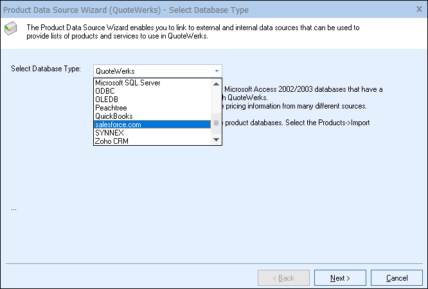Click the Cancel button
This screenshot has width=428, height=289.
tap(397, 278)
